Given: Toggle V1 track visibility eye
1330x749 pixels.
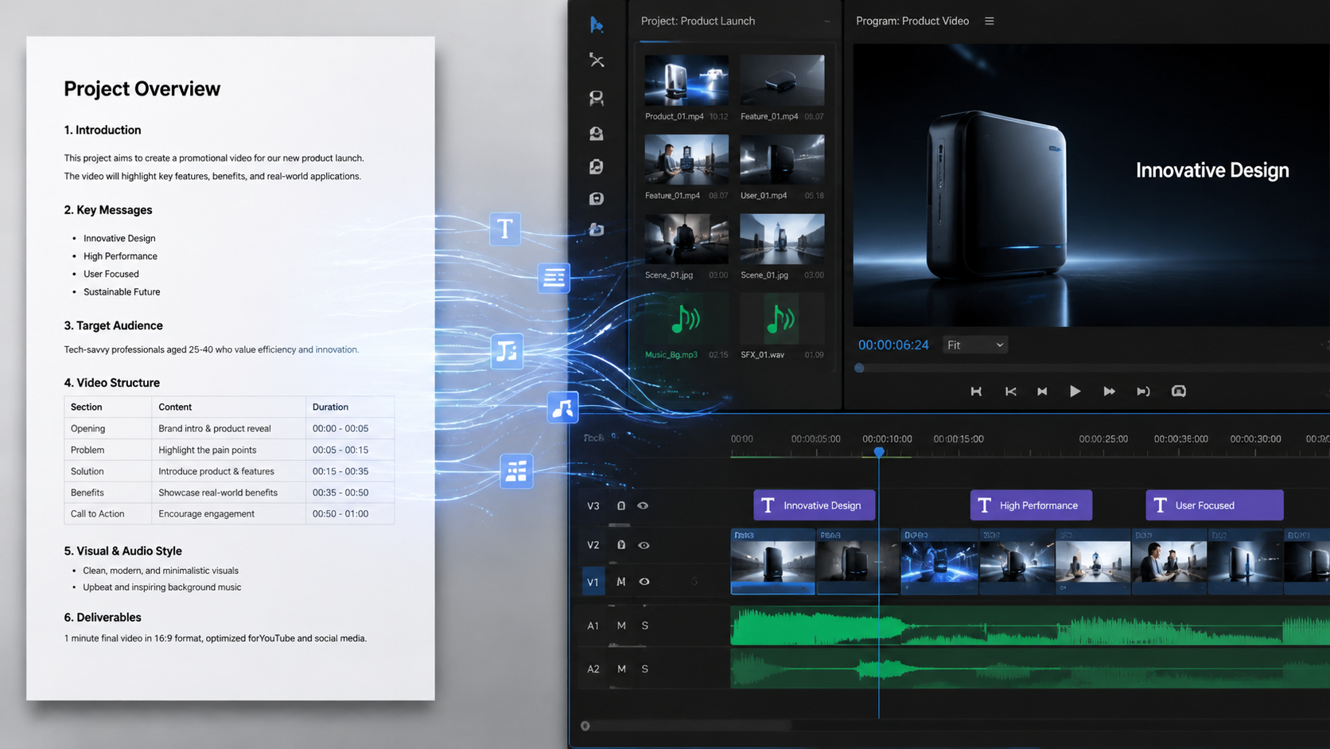Looking at the screenshot, I should 644,582.
